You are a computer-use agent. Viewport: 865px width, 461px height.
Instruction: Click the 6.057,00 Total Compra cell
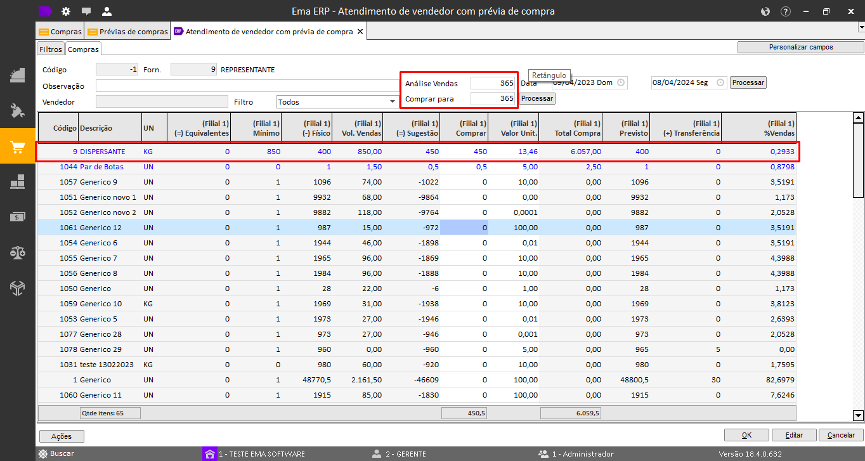point(569,152)
